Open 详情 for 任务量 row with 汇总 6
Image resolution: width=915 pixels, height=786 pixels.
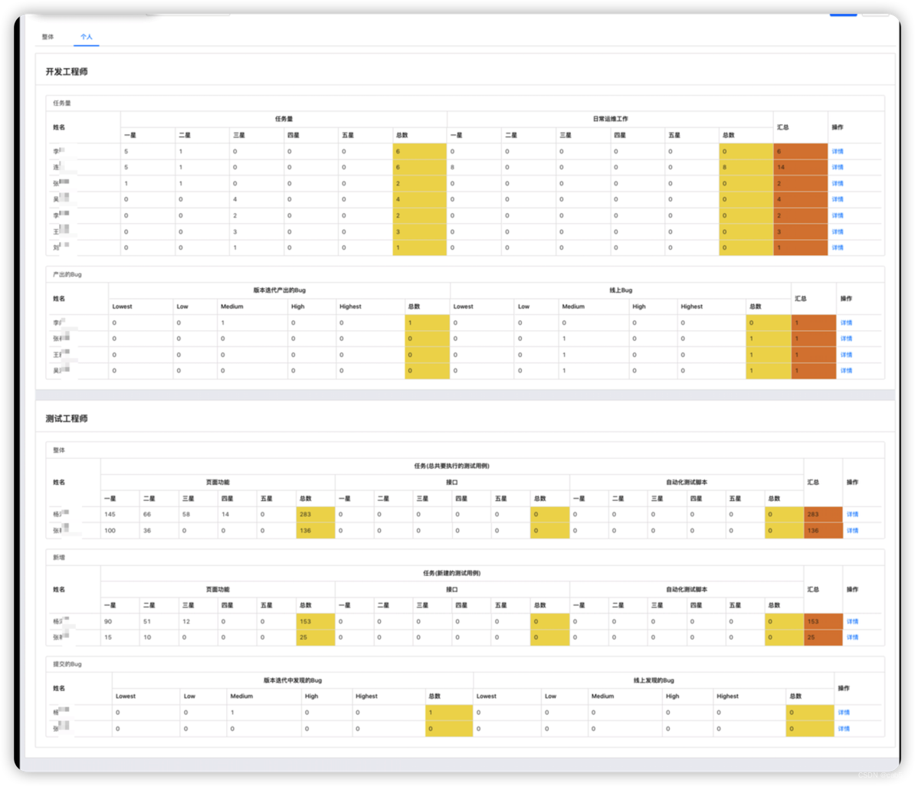pos(838,151)
